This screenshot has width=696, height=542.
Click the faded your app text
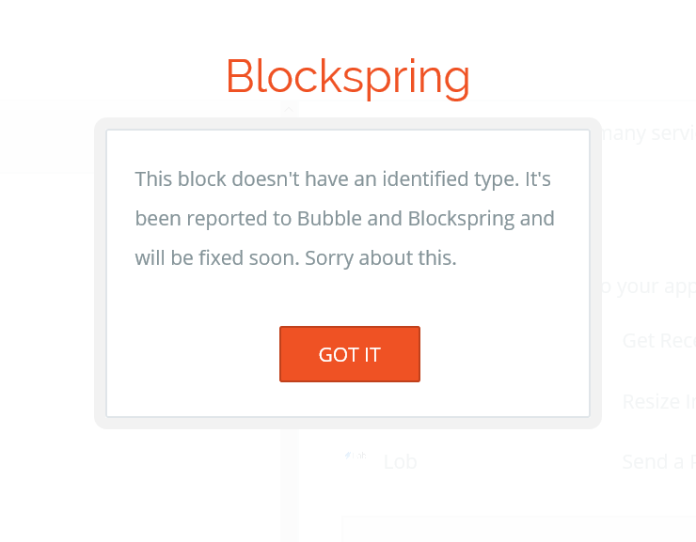pos(649,286)
